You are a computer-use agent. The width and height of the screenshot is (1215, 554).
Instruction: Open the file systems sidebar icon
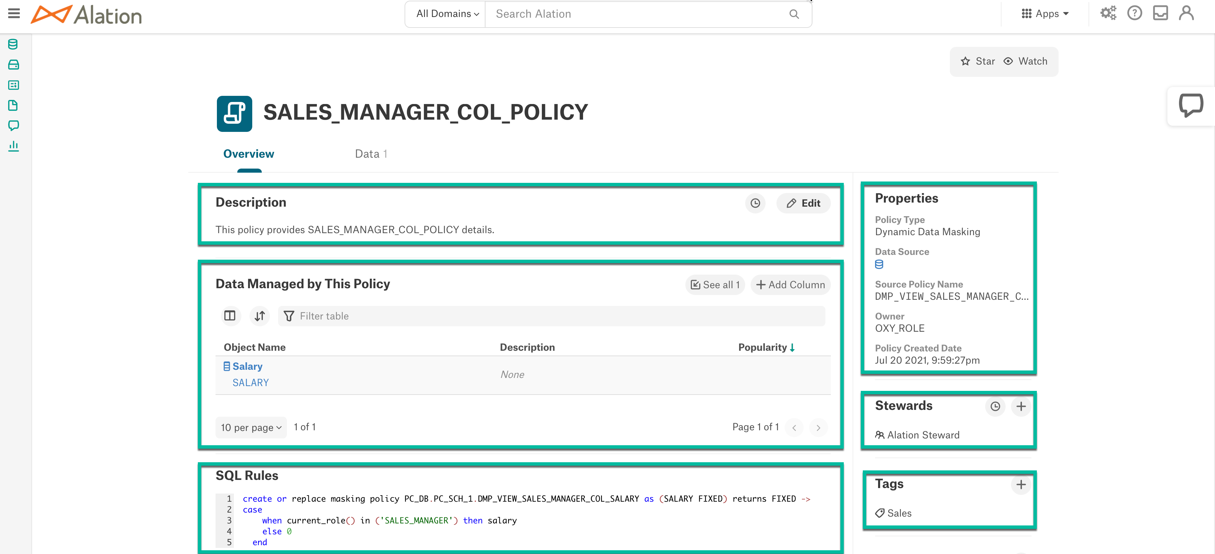point(13,65)
